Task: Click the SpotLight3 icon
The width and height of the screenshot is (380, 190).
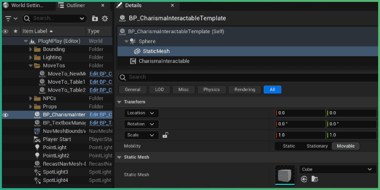Action: pos(37,172)
